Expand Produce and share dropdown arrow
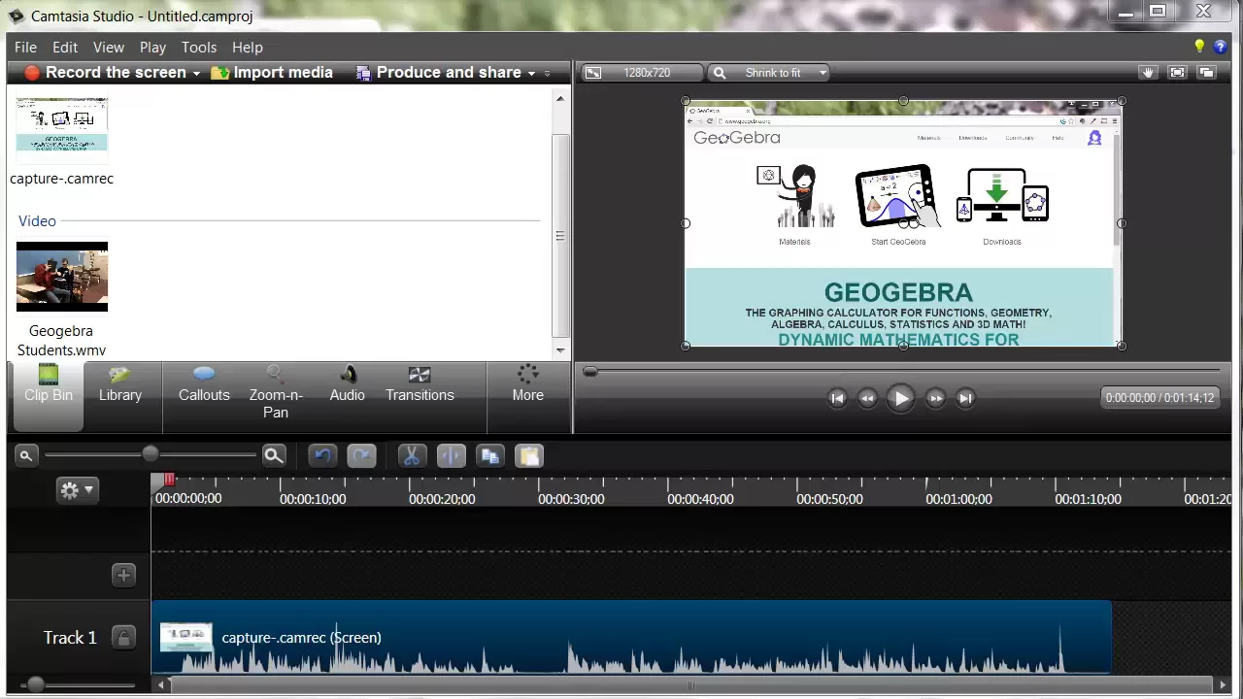Screen dimensions: 1243x699 coord(531,74)
